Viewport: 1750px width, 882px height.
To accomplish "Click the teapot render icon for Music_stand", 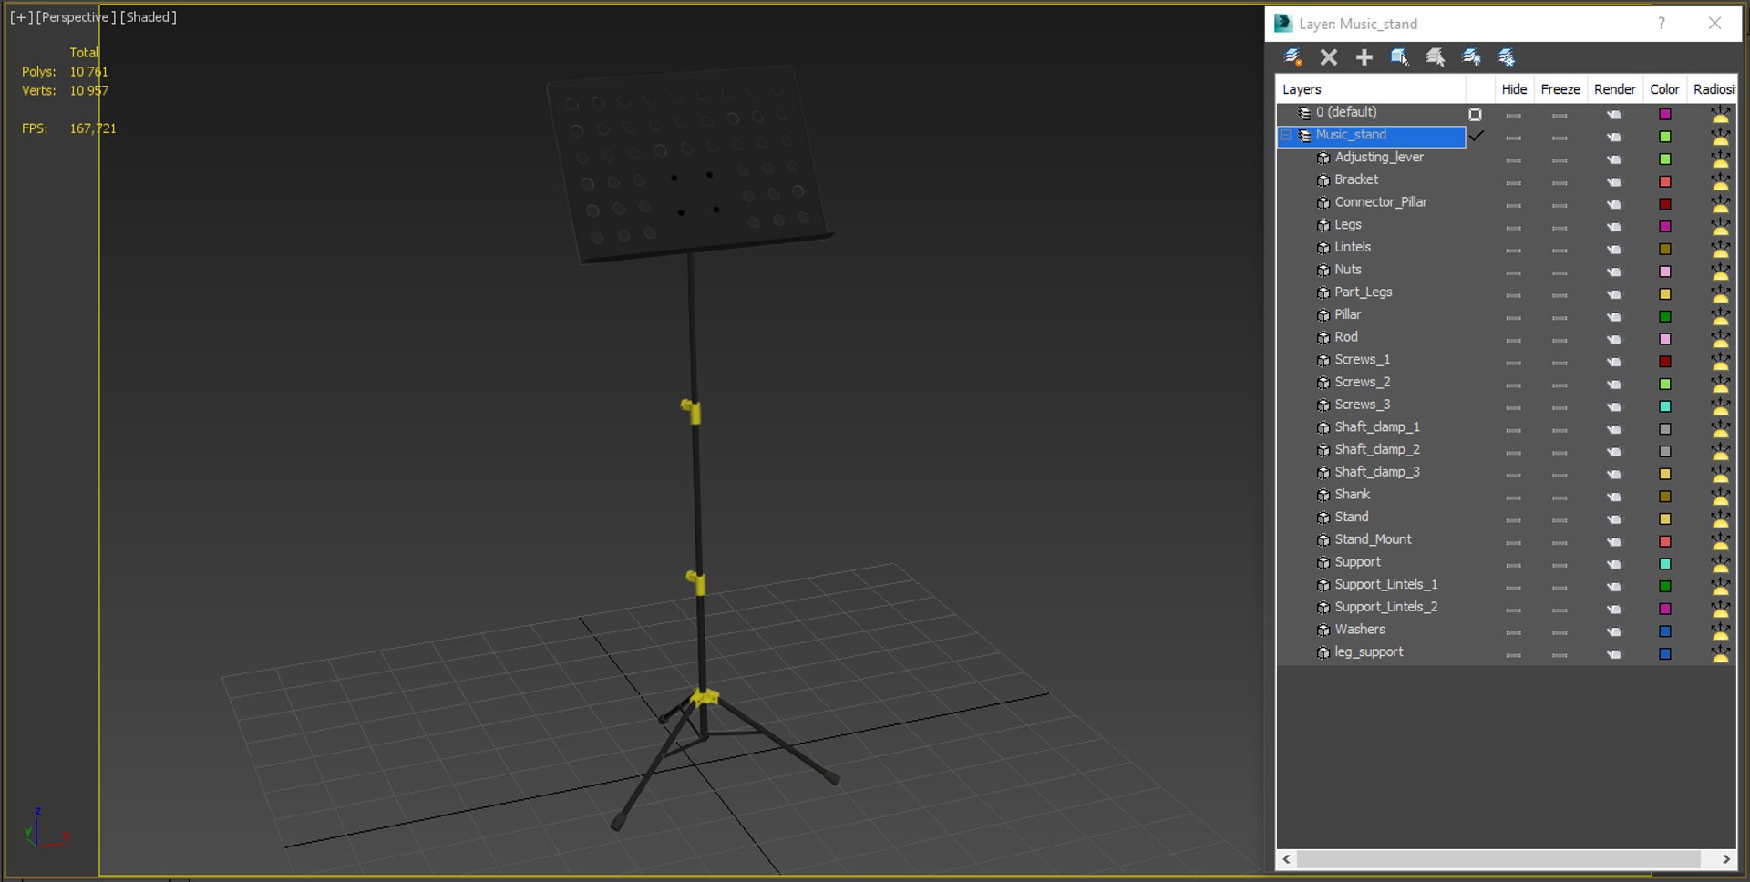I will pyautogui.click(x=1614, y=137).
